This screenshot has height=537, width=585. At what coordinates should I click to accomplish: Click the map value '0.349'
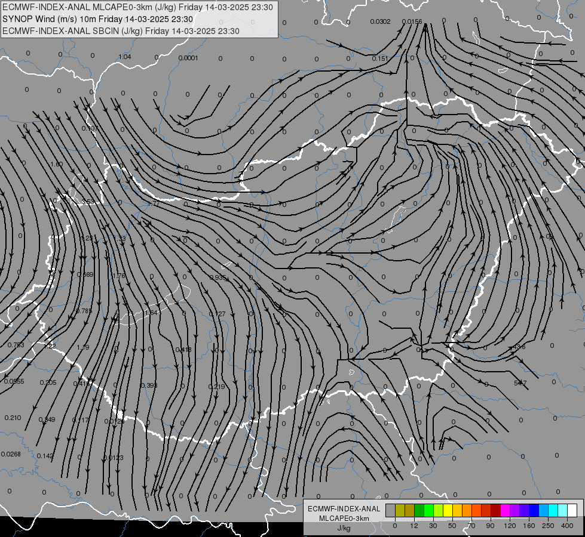coord(47,419)
